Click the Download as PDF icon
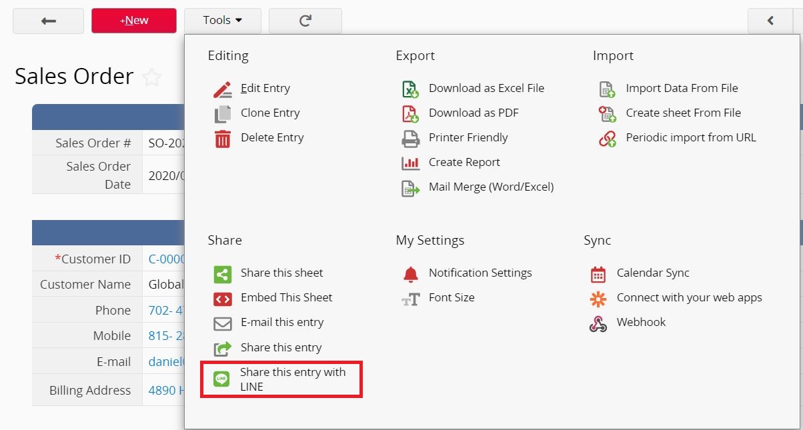 (x=410, y=113)
